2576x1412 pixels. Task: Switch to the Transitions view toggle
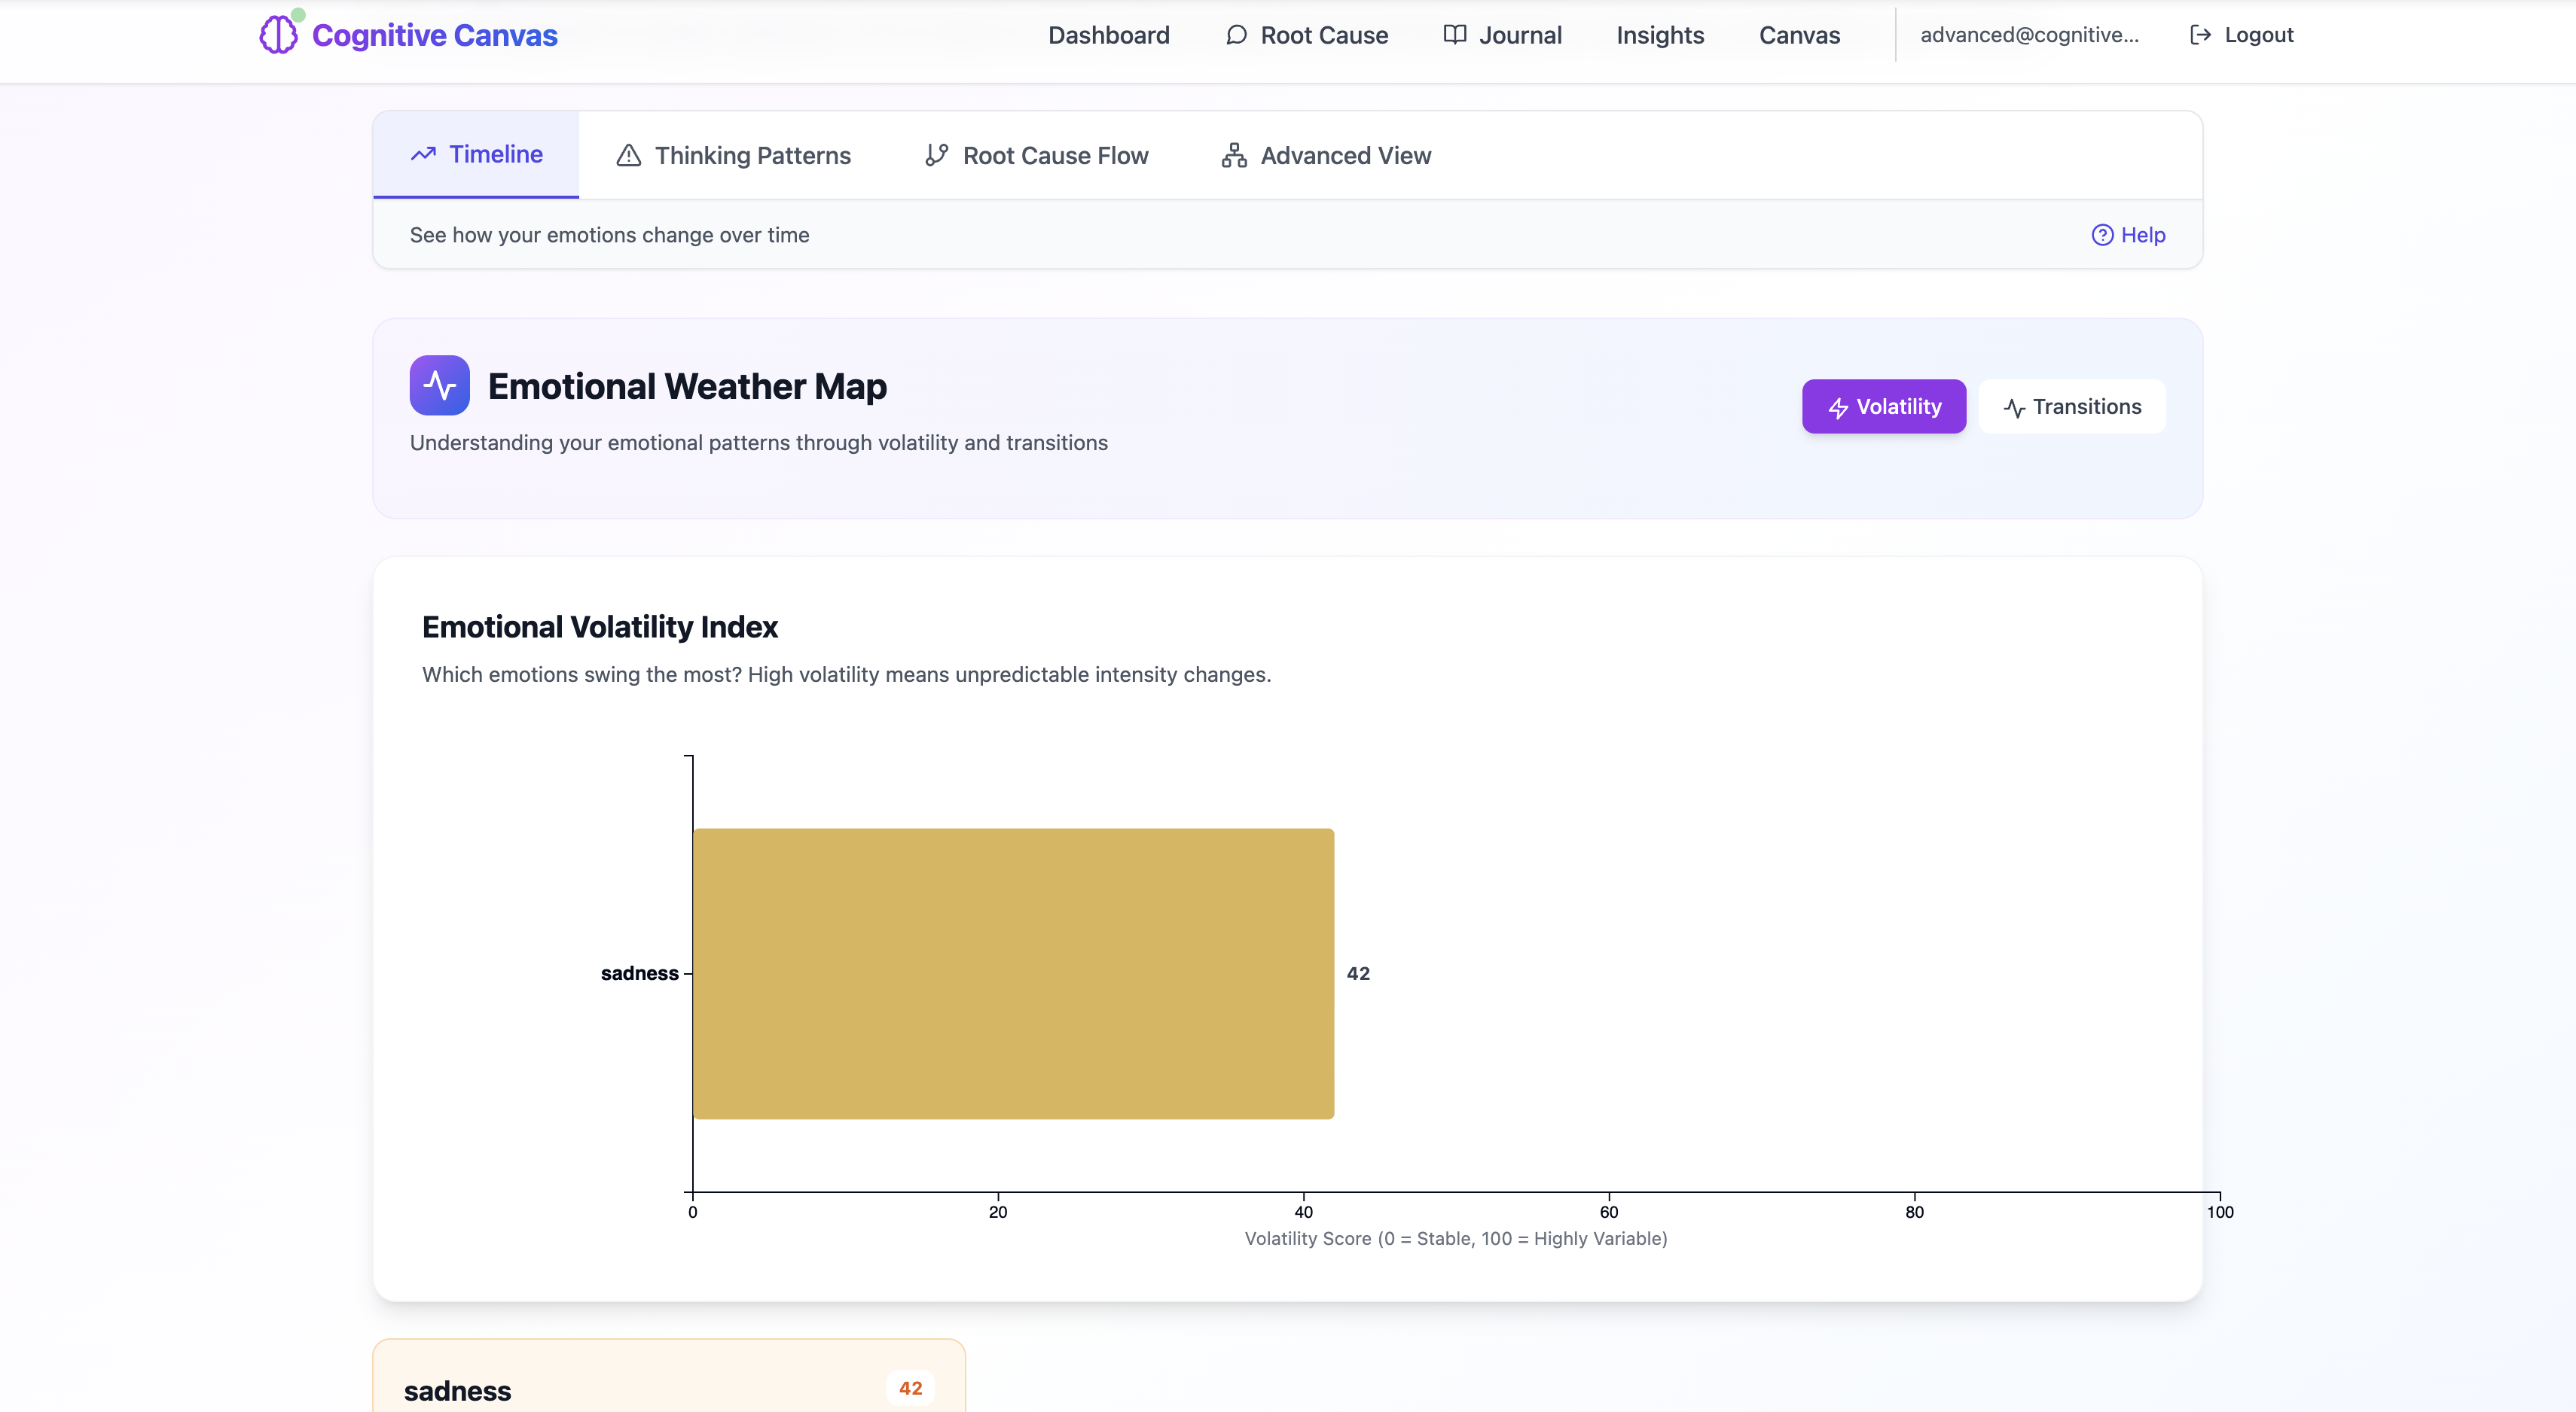(2071, 406)
